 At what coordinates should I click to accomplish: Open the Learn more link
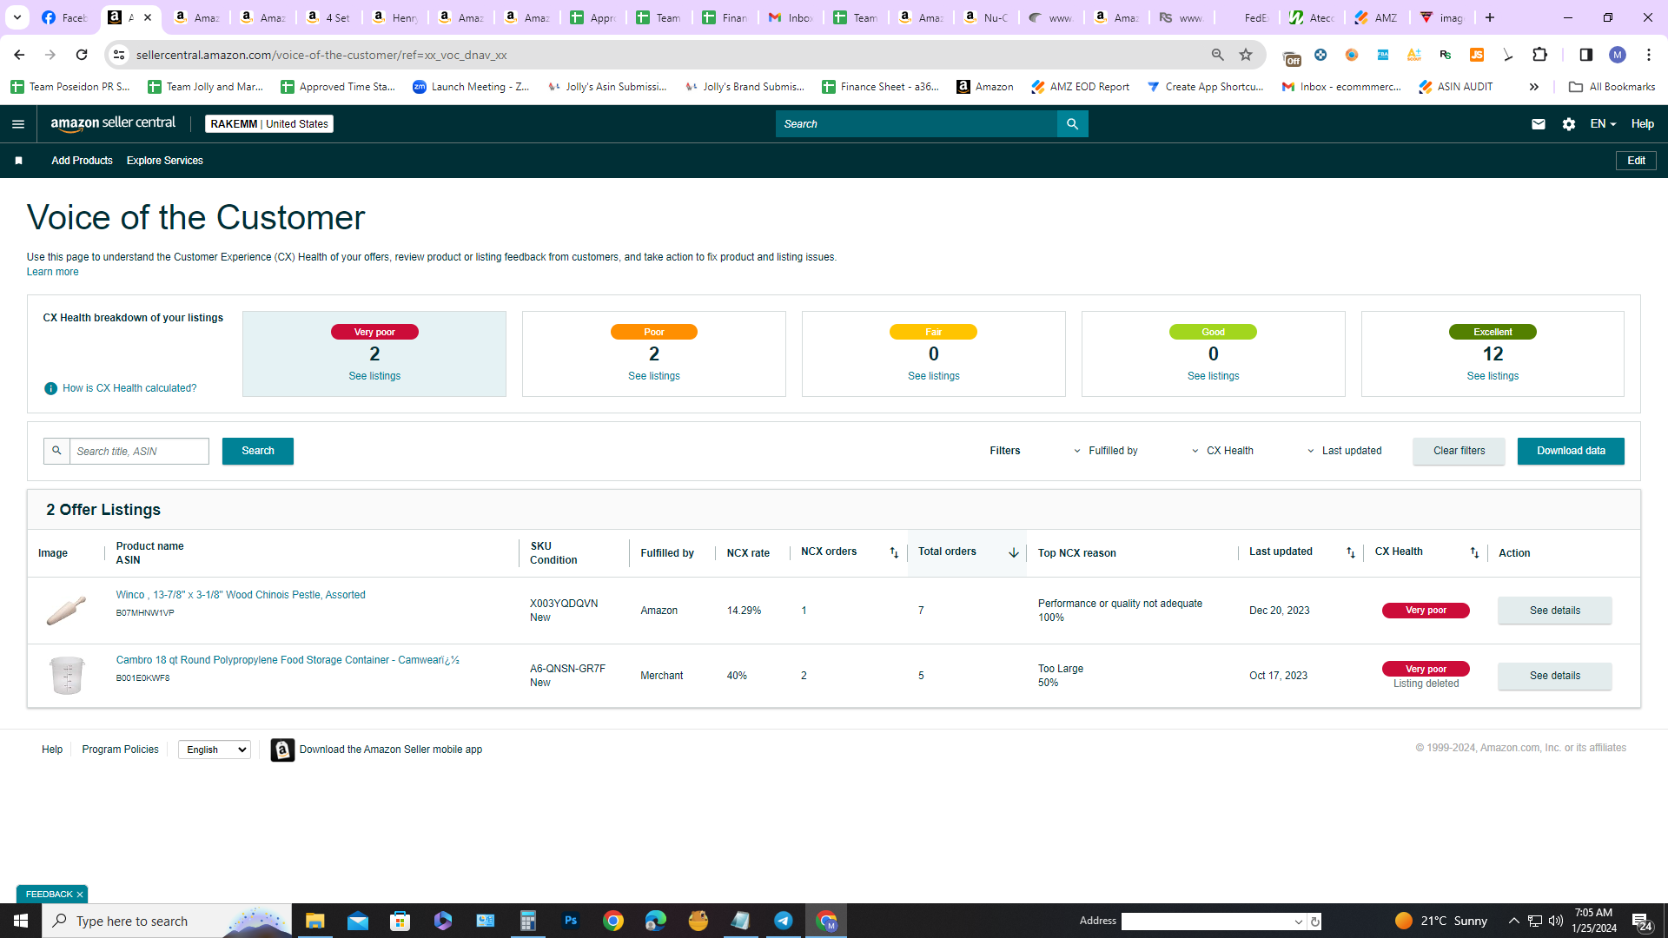point(52,272)
